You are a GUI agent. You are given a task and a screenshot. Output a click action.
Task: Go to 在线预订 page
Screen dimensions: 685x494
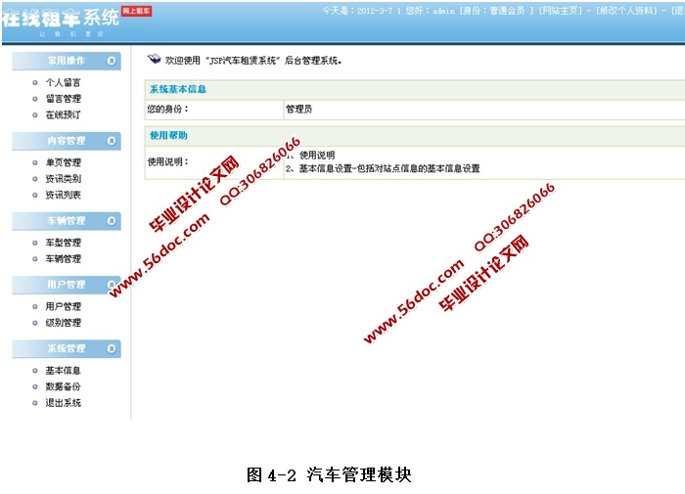point(63,114)
